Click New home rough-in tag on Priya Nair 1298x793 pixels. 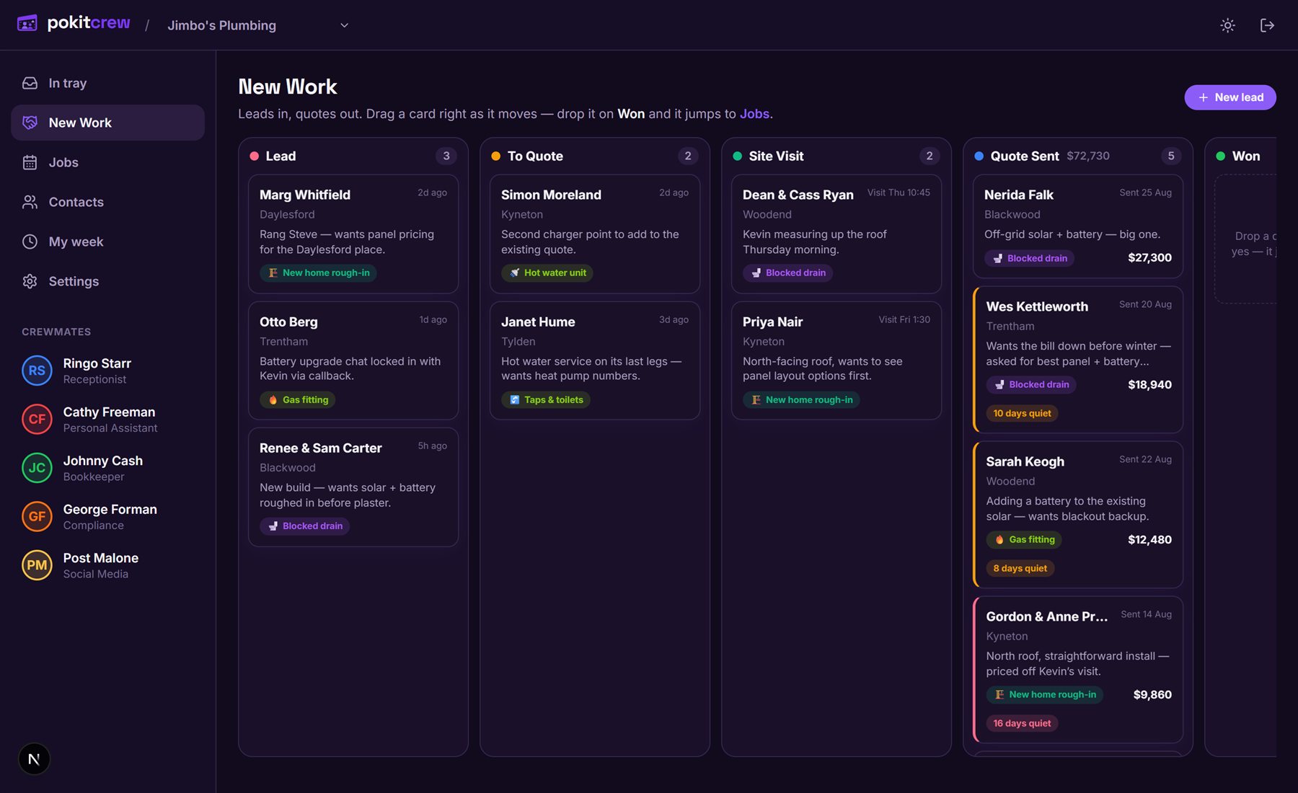click(801, 399)
